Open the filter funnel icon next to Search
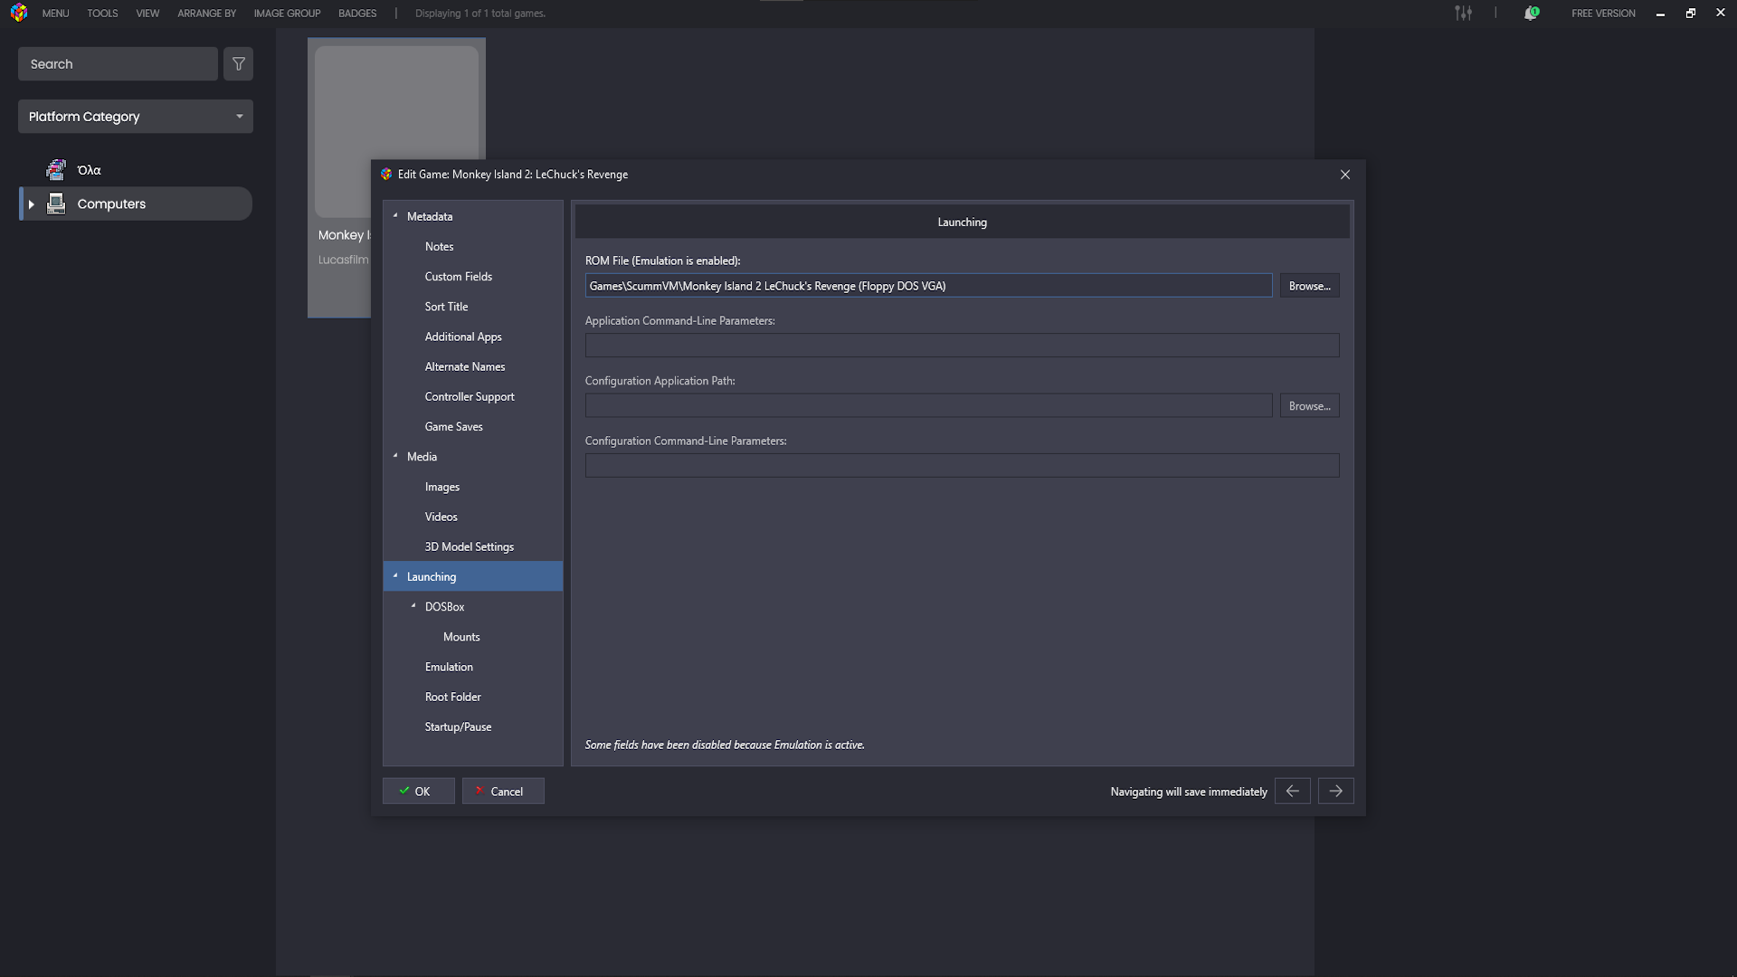This screenshot has height=977, width=1737. [239, 64]
